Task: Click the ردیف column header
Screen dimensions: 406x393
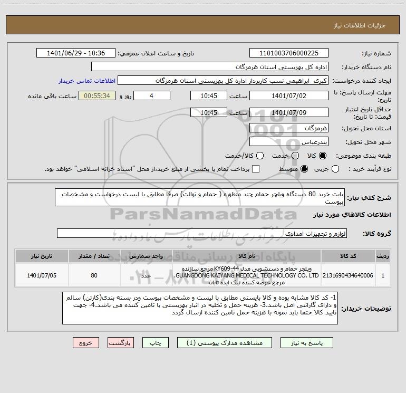Action: coord(383,256)
